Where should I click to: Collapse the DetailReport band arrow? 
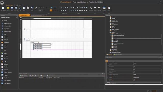point(23,39)
